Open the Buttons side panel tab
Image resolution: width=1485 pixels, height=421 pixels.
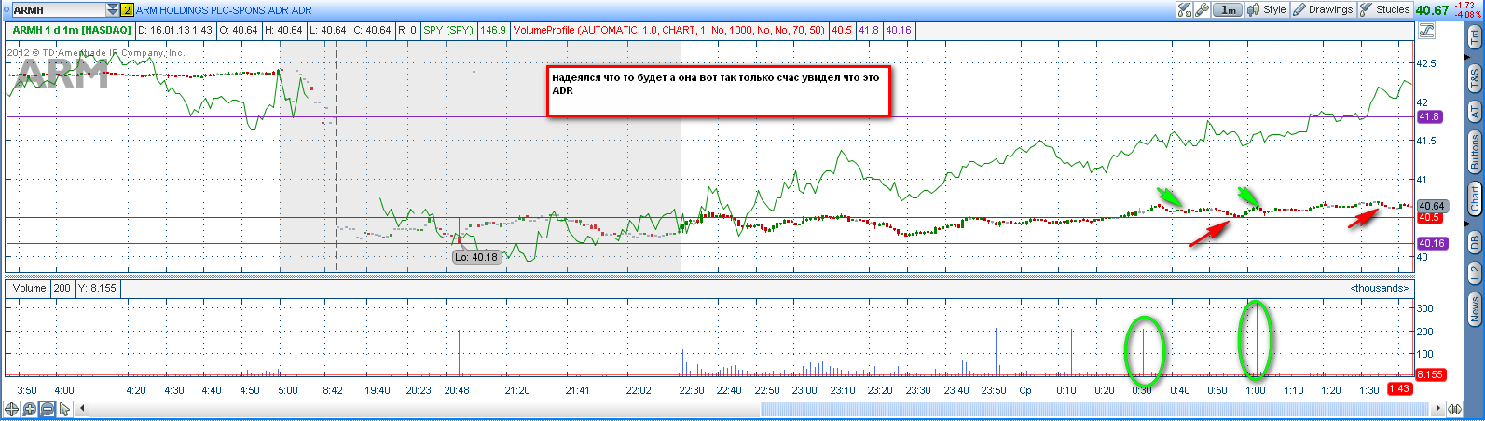tap(1475, 152)
